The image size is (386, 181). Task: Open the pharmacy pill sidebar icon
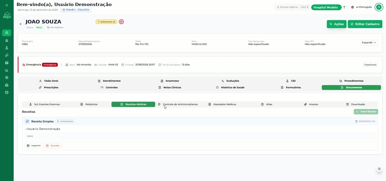[x=7, y=55]
